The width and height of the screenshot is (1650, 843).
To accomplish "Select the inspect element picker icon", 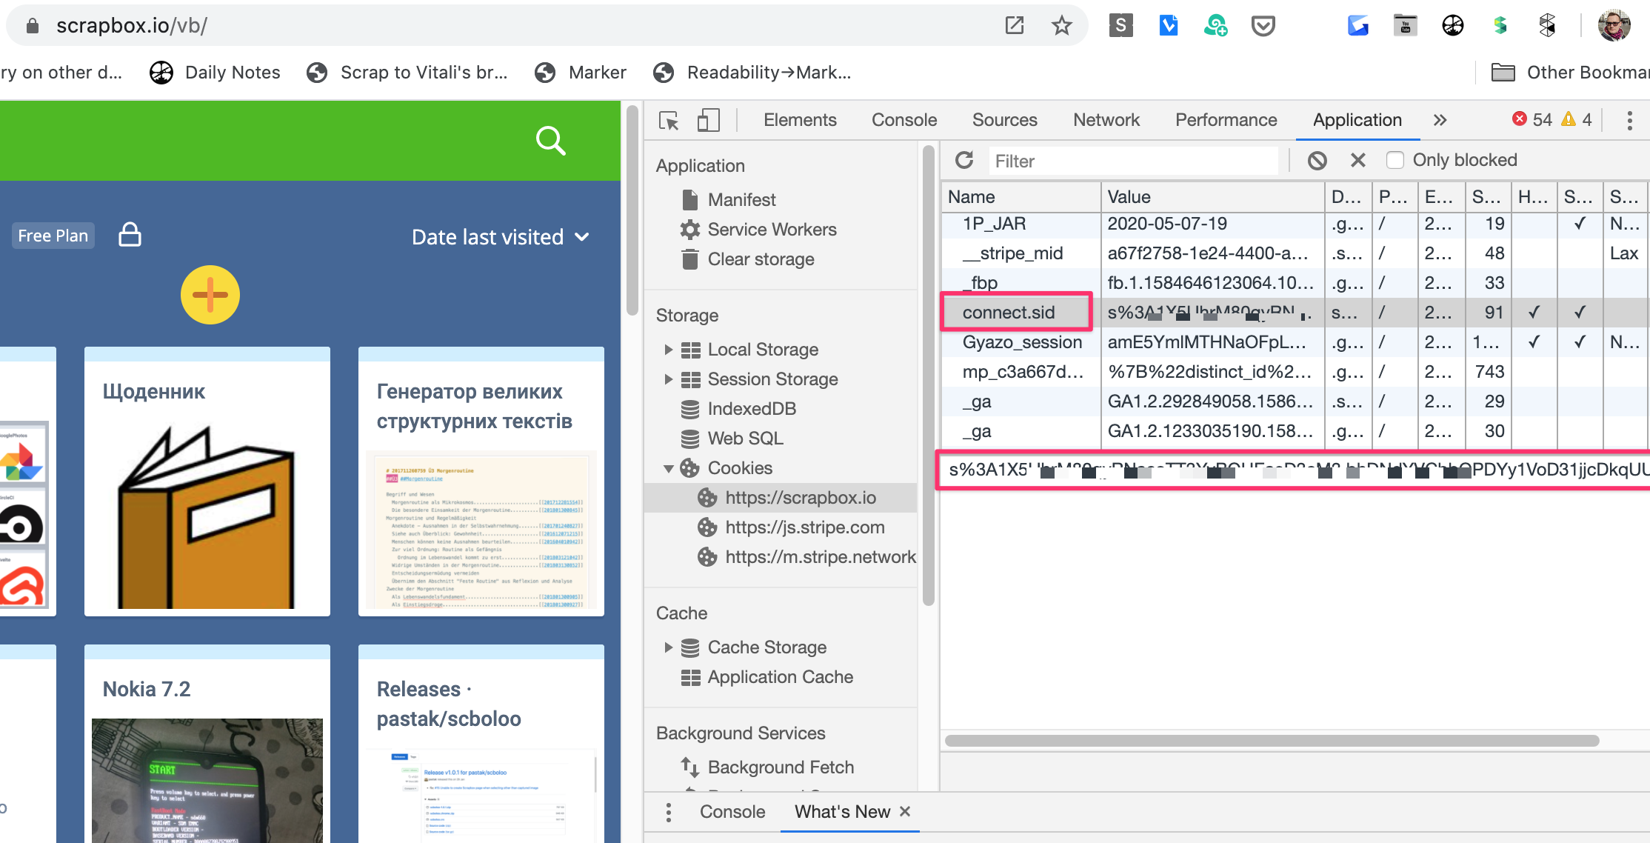I will 669,120.
